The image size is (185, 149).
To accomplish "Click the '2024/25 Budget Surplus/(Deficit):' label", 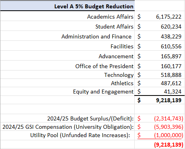I will click(x=90, y=118).
